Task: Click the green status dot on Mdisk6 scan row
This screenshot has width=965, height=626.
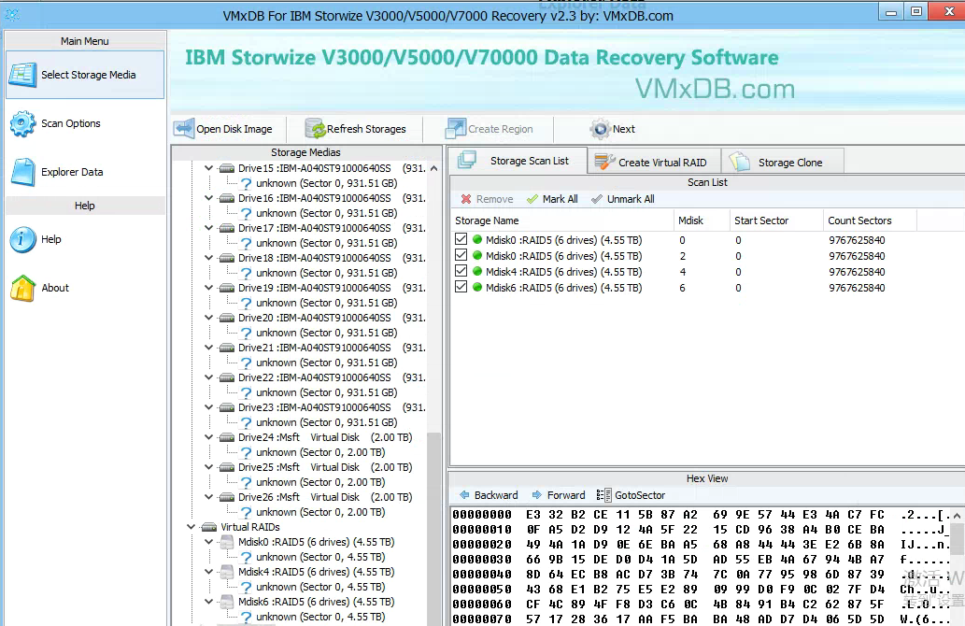Action: click(x=477, y=288)
